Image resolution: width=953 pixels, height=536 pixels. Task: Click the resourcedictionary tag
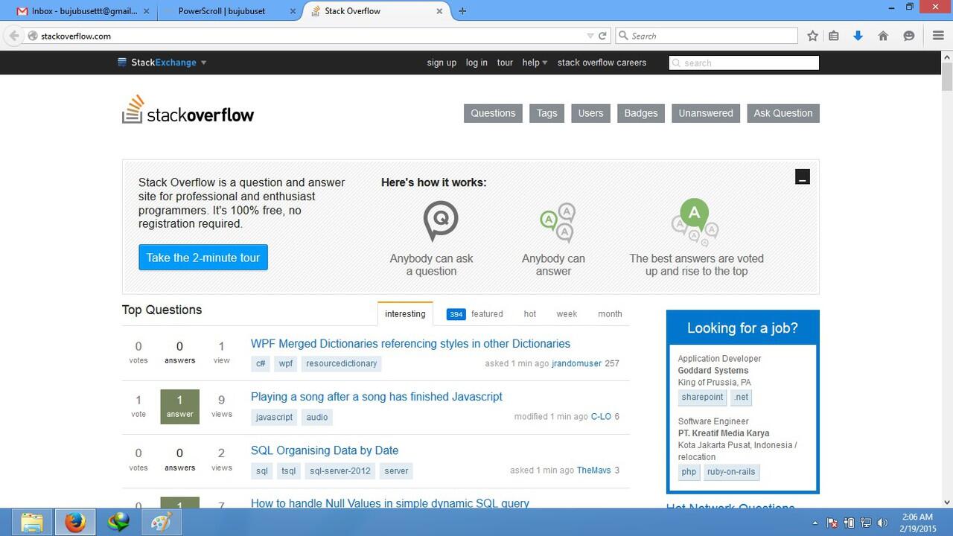point(341,364)
